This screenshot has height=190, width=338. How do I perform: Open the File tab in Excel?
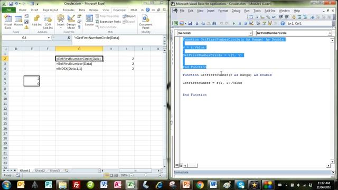tap(8, 10)
